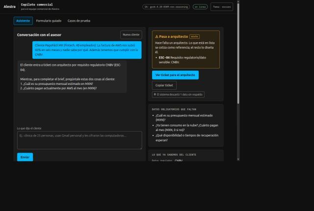The width and height of the screenshot is (314, 211).
Task: Click the scrollbar up arrow
Action: coord(238,1)
